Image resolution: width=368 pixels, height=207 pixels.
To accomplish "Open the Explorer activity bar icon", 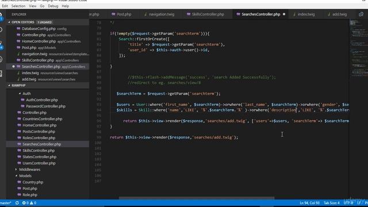I will tap(1, 16).
